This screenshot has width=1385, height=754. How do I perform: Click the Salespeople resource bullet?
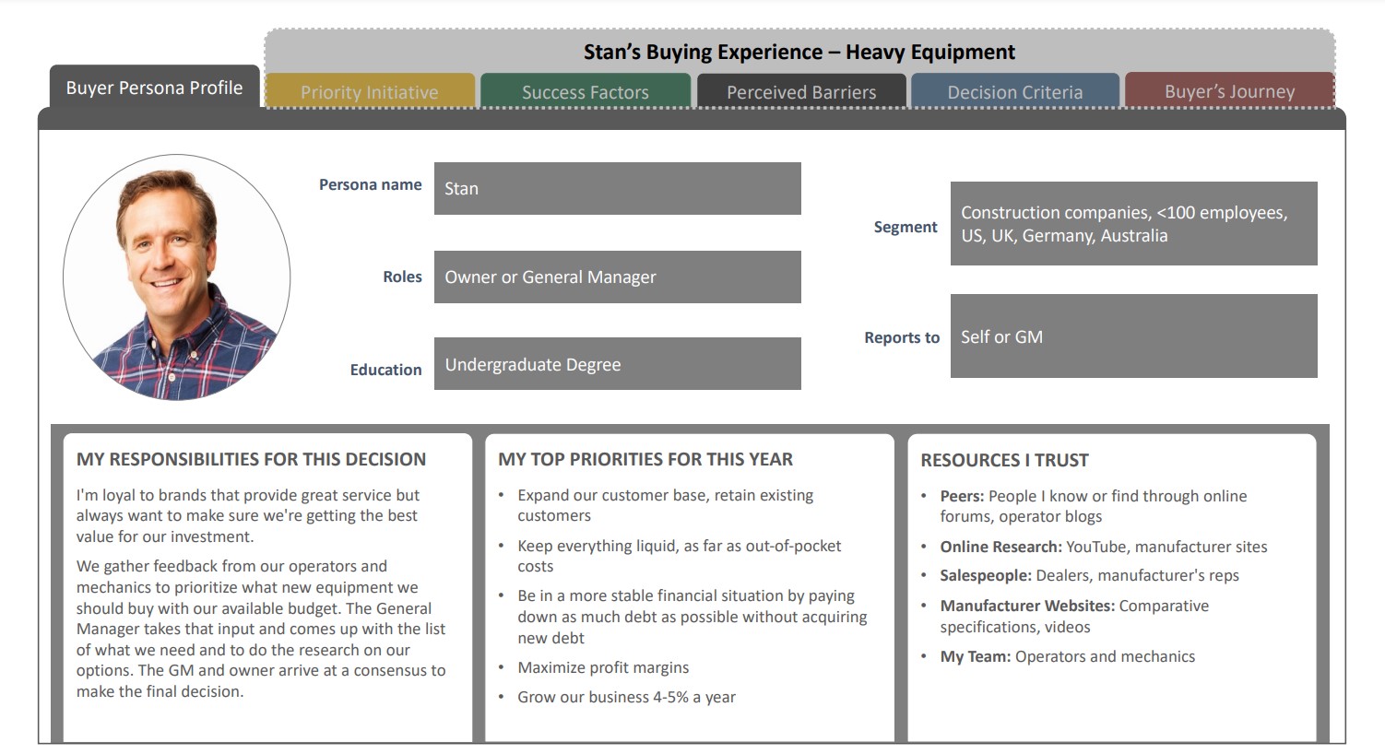(x=1089, y=575)
